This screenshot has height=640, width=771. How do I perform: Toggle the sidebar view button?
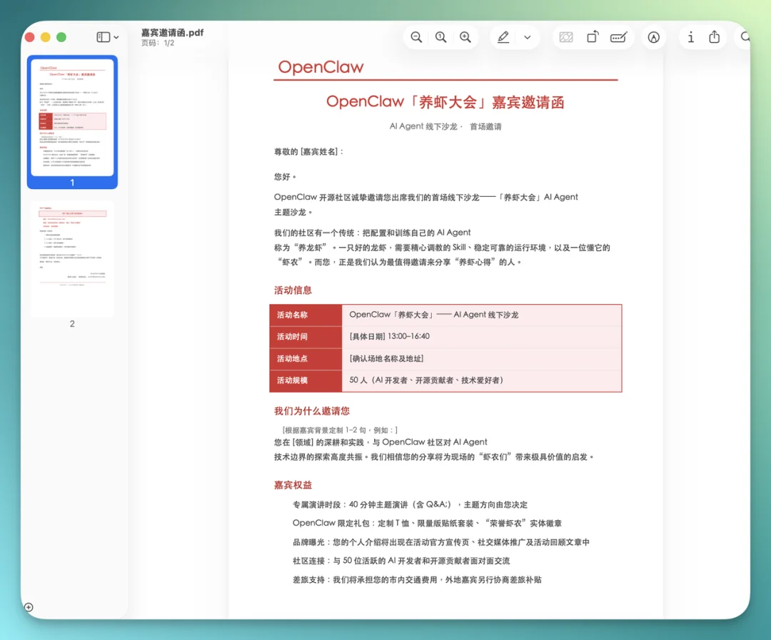(x=104, y=37)
